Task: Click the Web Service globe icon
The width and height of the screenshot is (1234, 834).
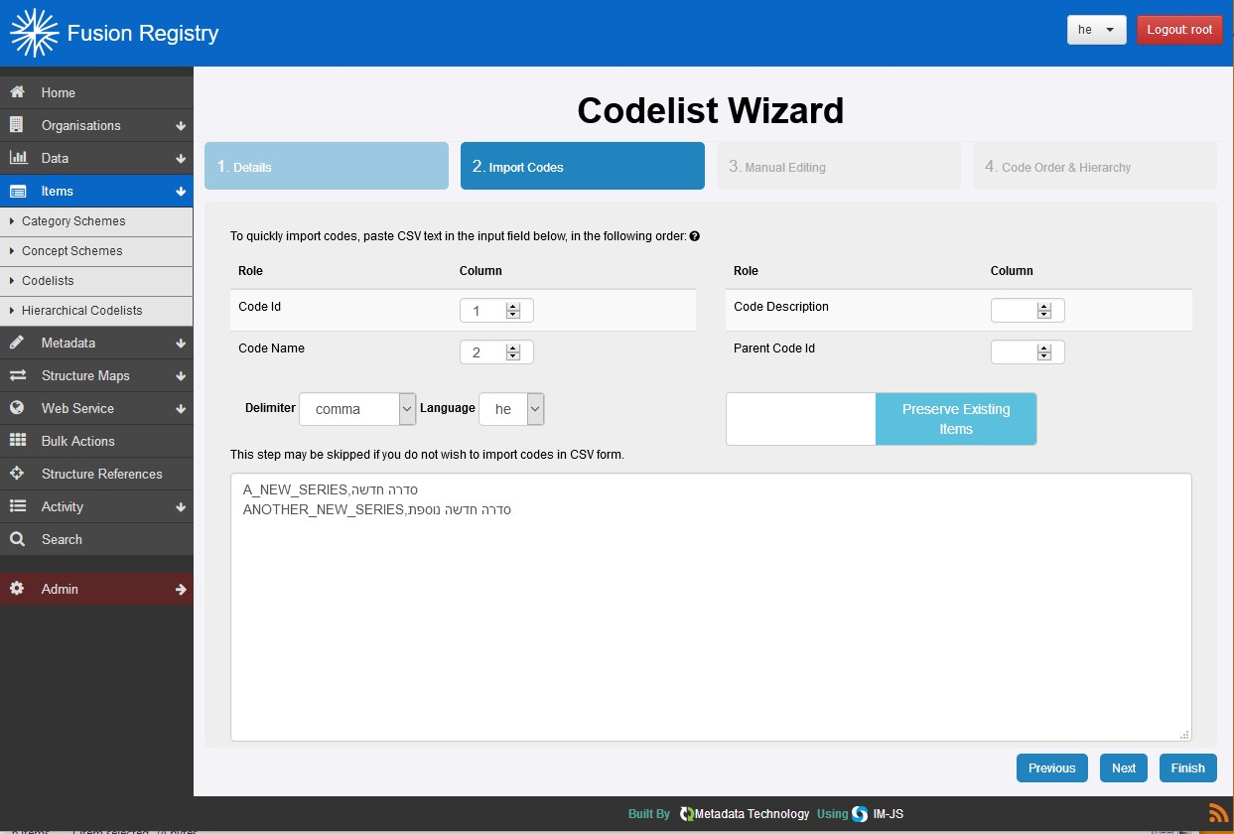Action: point(17,408)
